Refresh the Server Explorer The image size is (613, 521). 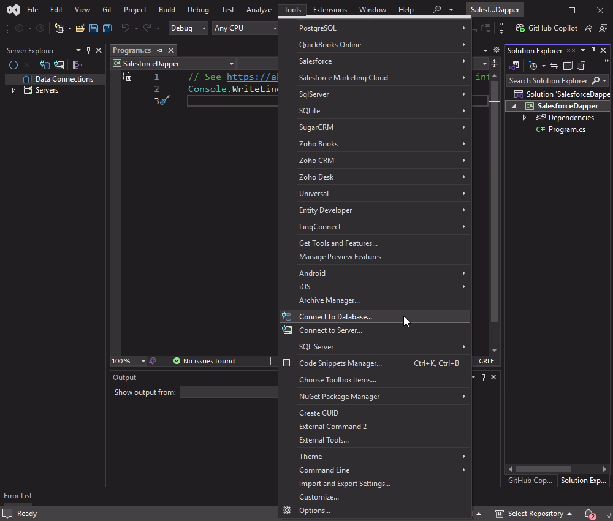coord(13,65)
